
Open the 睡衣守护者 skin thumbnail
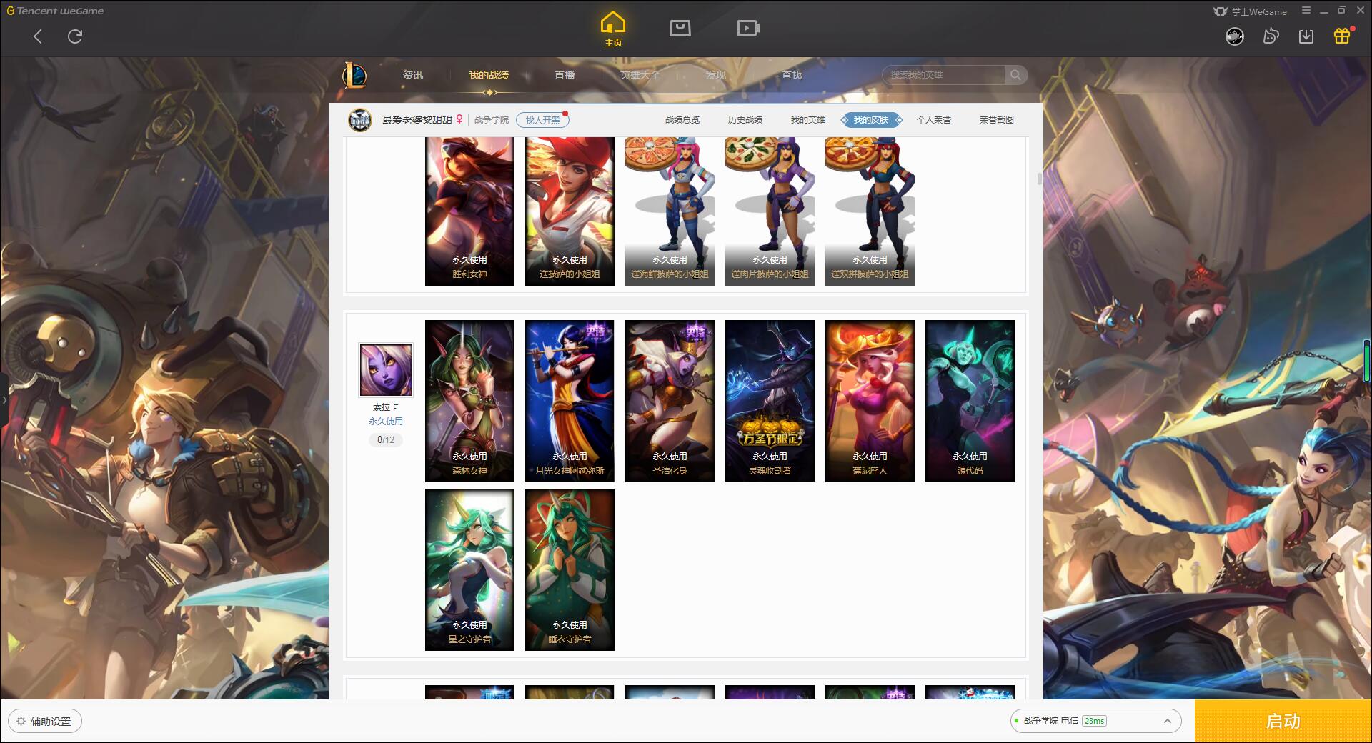(x=570, y=569)
